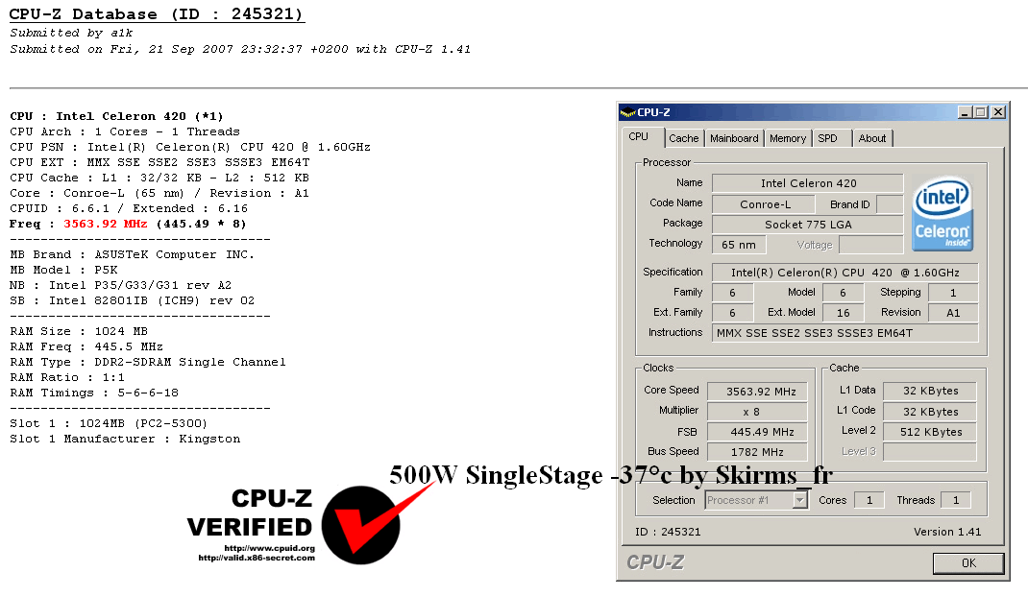Click the empty Brand ID field

coord(890,204)
